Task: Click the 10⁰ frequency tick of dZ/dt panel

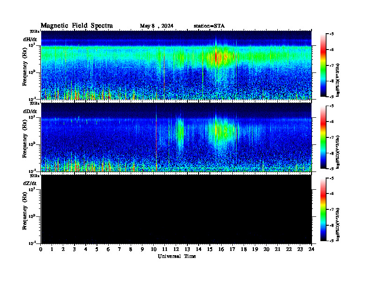Action: click(x=32, y=216)
